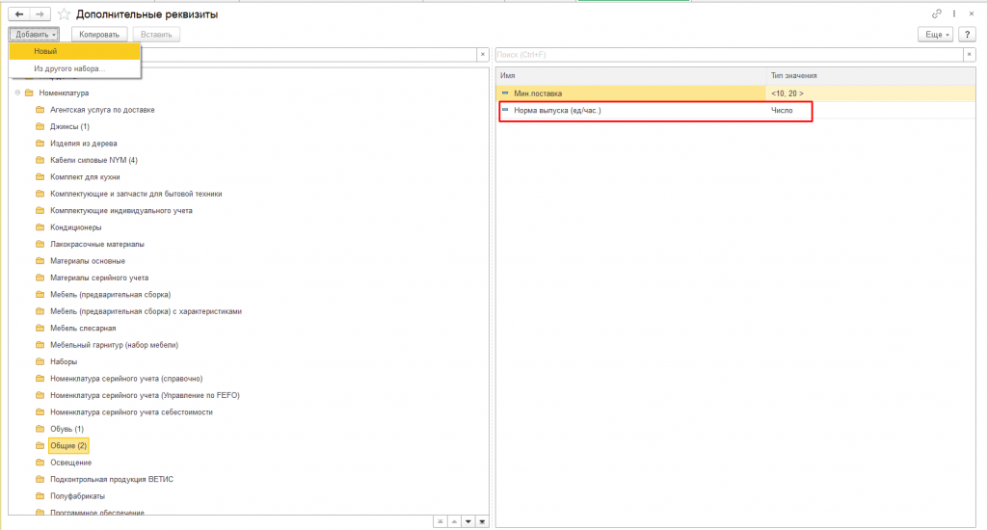Select Номенклатура серийного учета себестоимости
The image size is (987, 530).
tap(131, 412)
